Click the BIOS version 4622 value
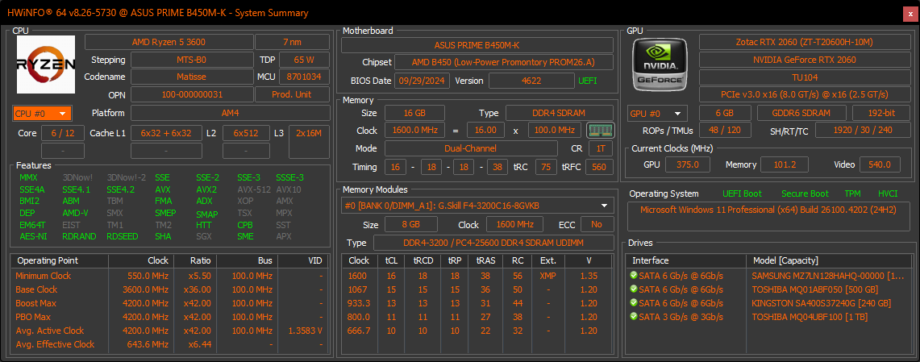 pyautogui.click(x=531, y=81)
